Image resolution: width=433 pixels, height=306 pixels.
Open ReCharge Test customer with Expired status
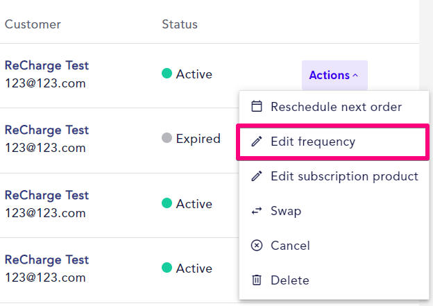point(46,130)
